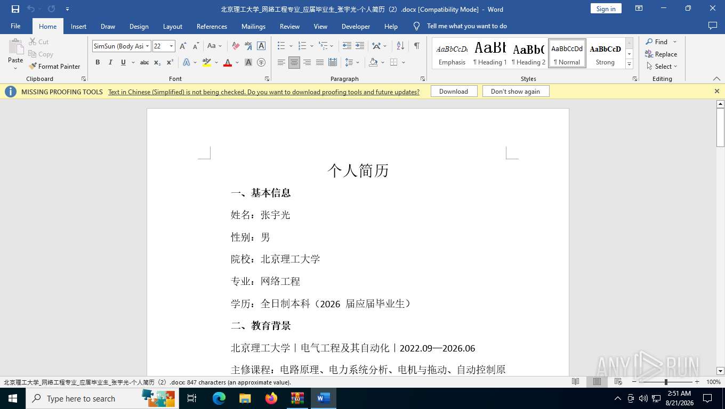Switch to the Layout tab

point(172,26)
